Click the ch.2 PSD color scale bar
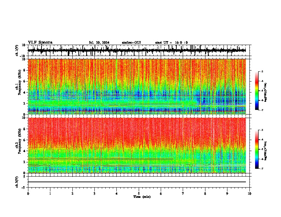The height and width of the screenshot is (217, 281). (257, 149)
